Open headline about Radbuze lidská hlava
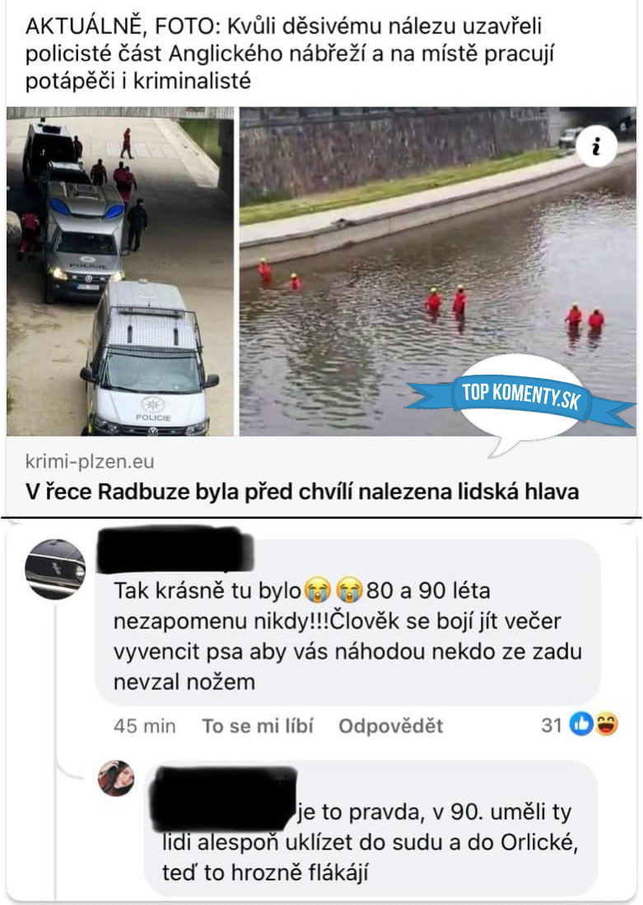This screenshot has width=643, height=905. point(302,492)
